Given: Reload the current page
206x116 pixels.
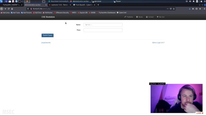Looking at the screenshot, I should 9,9.
